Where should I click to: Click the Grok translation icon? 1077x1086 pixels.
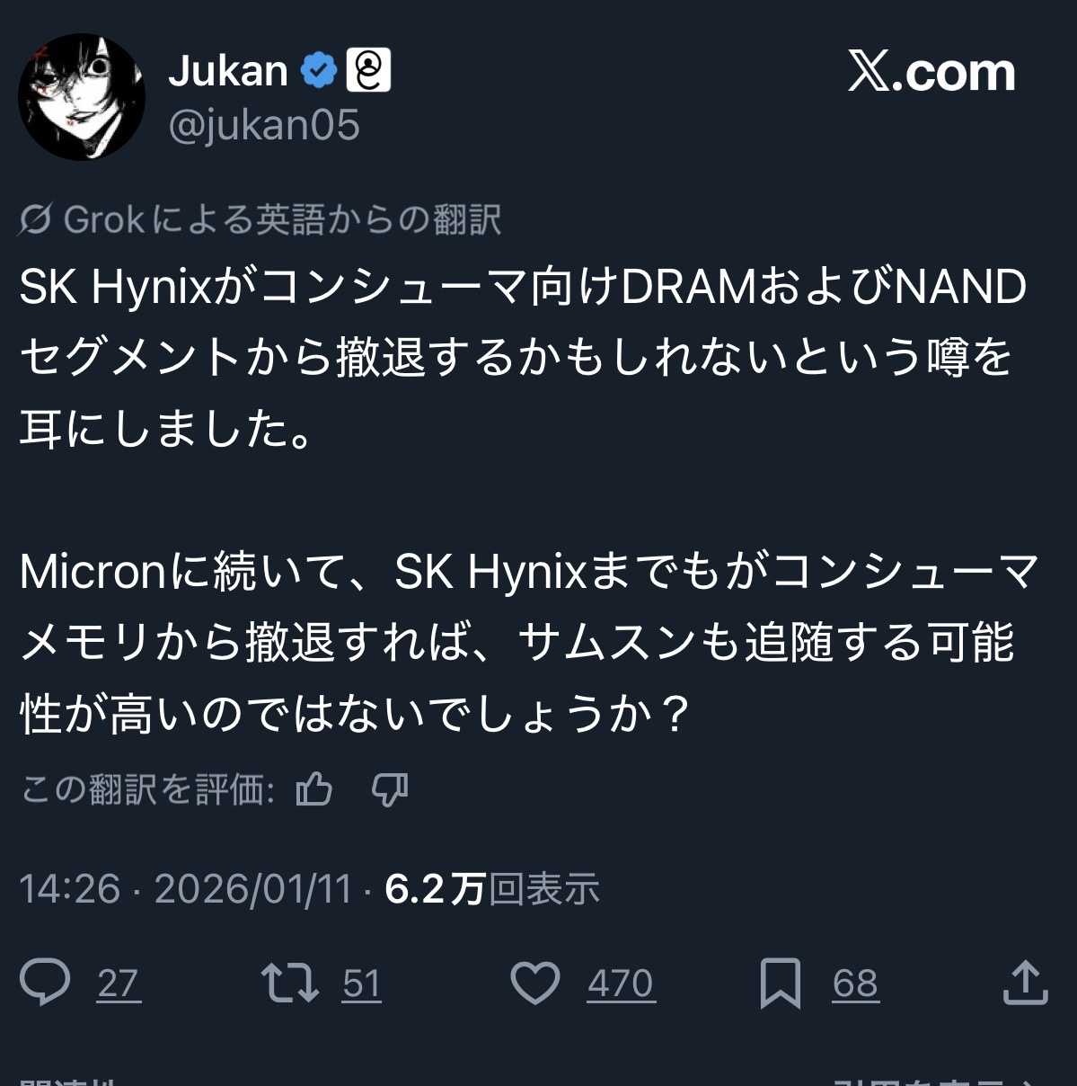tap(35, 219)
